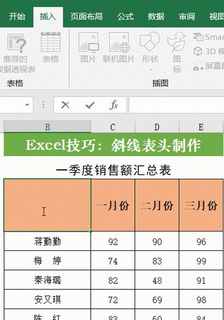Screen dimensions: 224x320
Task: Cancel entry with the X icon
Action: click(65, 105)
